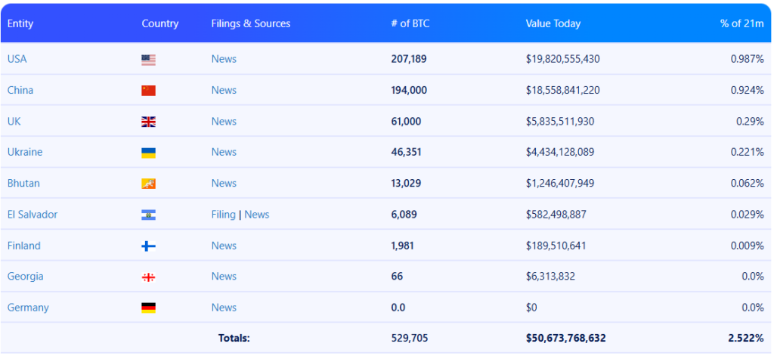Click the Ukraine flag icon
The image size is (774, 359).
click(148, 153)
